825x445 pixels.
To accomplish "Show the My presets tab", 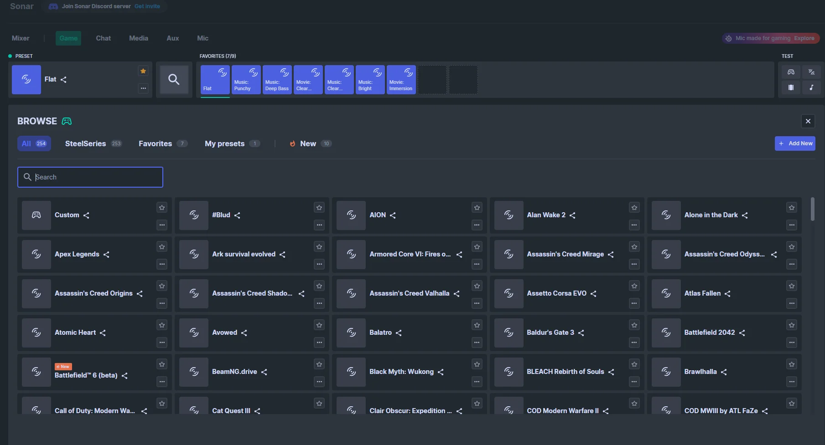I will tap(233, 144).
